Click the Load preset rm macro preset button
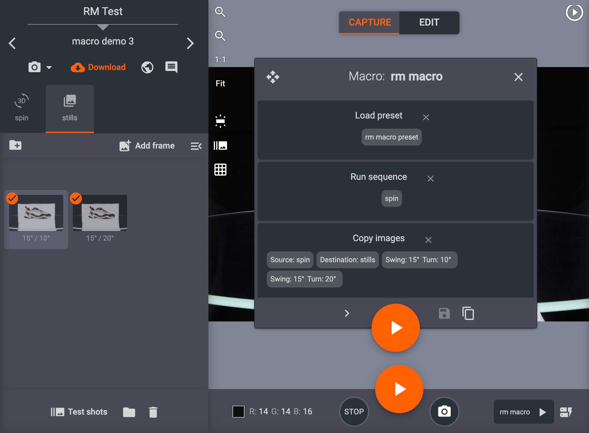This screenshot has height=433, width=589. (391, 137)
